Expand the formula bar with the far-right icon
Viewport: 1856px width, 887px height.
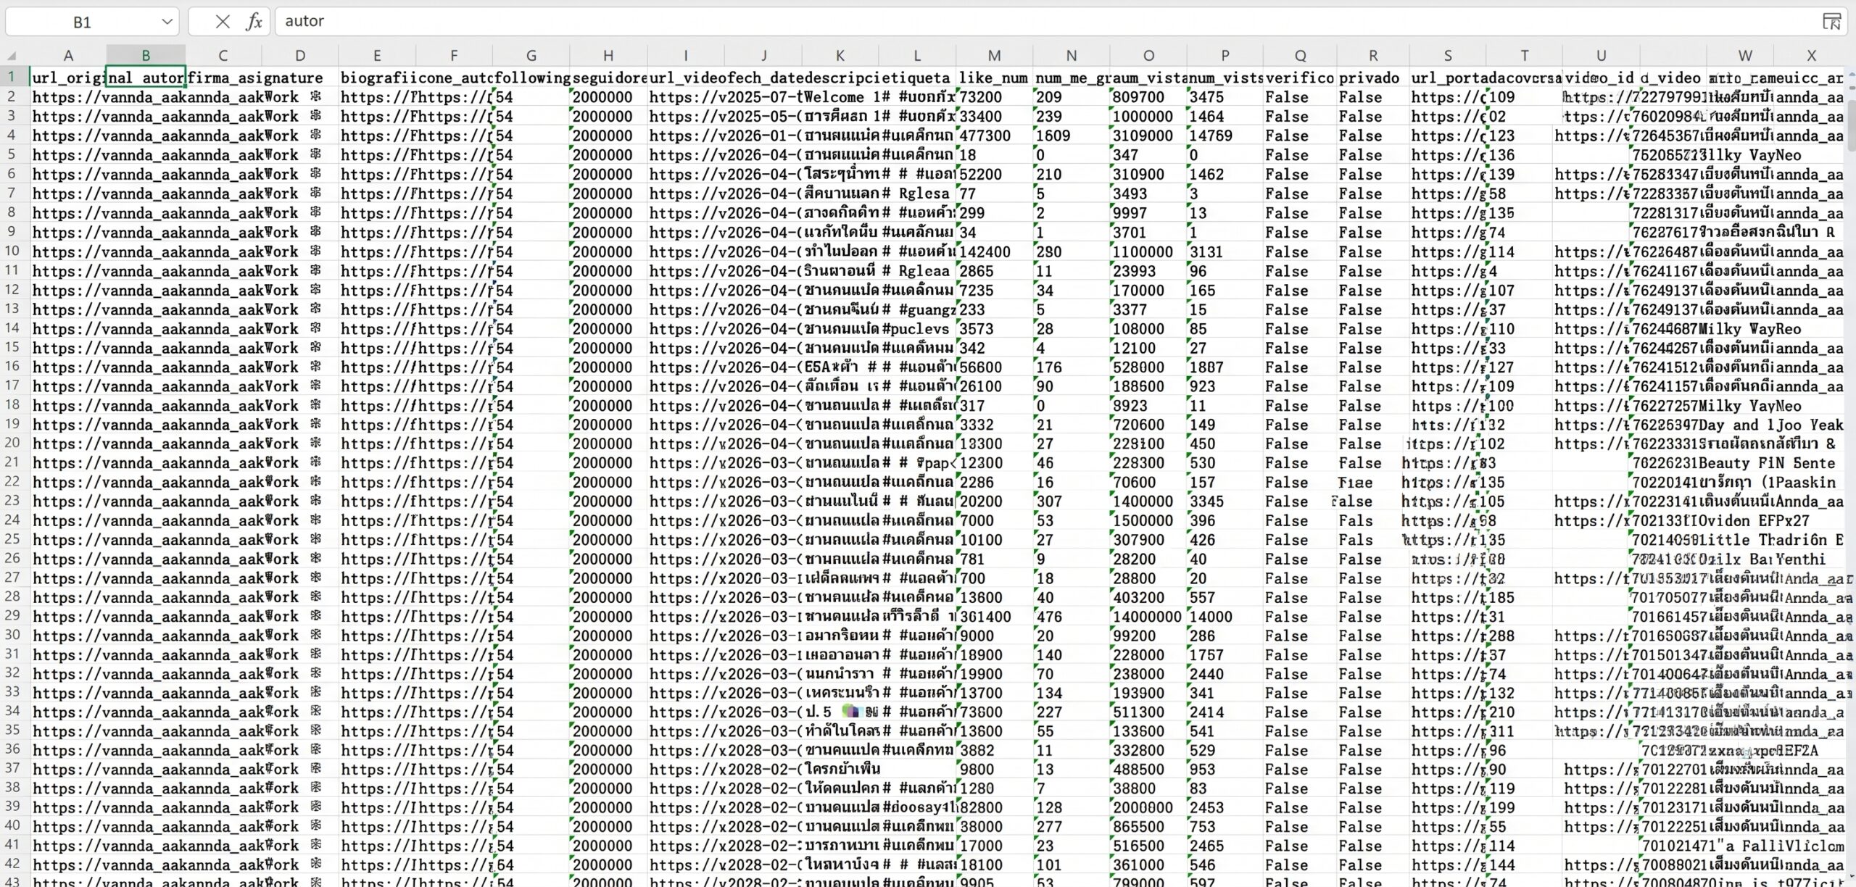(1832, 22)
